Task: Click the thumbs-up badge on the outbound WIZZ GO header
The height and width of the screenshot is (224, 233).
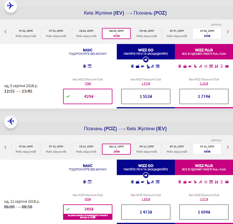Action: click(146, 59)
